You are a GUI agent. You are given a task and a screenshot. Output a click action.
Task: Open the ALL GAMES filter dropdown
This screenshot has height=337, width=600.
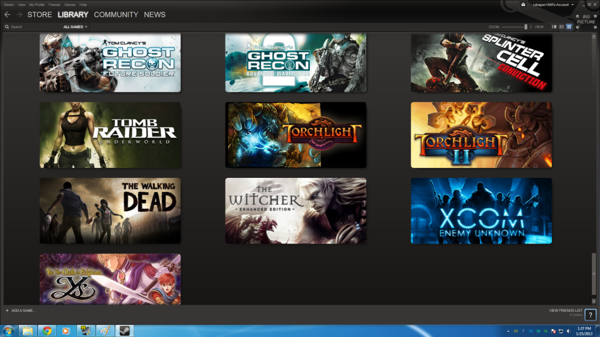75,27
